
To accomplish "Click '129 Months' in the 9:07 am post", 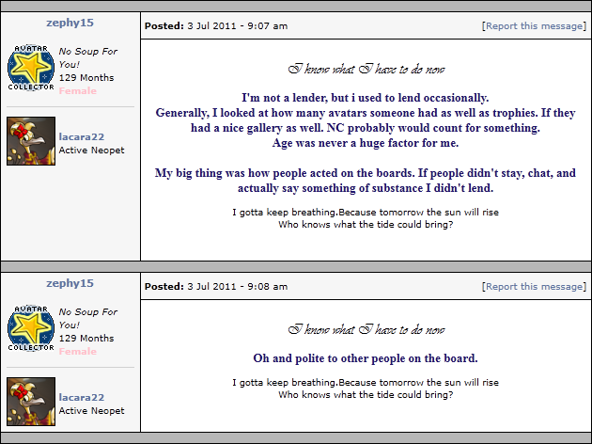I will [x=86, y=77].
